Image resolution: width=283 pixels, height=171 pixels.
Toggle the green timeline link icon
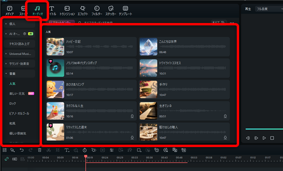click(x=7, y=159)
